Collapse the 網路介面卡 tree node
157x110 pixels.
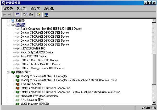coord(8,72)
